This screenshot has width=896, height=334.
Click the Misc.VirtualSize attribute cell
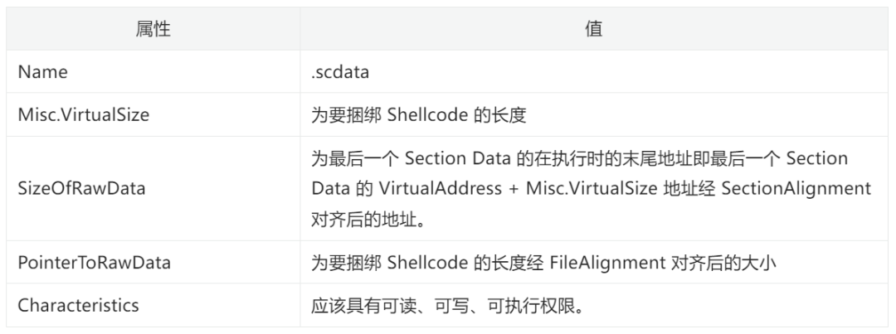(x=153, y=114)
